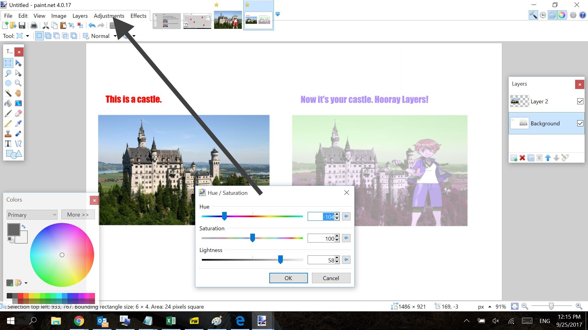Toggle Layer 2 visibility checkbox

pyautogui.click(x=580, y=101)
